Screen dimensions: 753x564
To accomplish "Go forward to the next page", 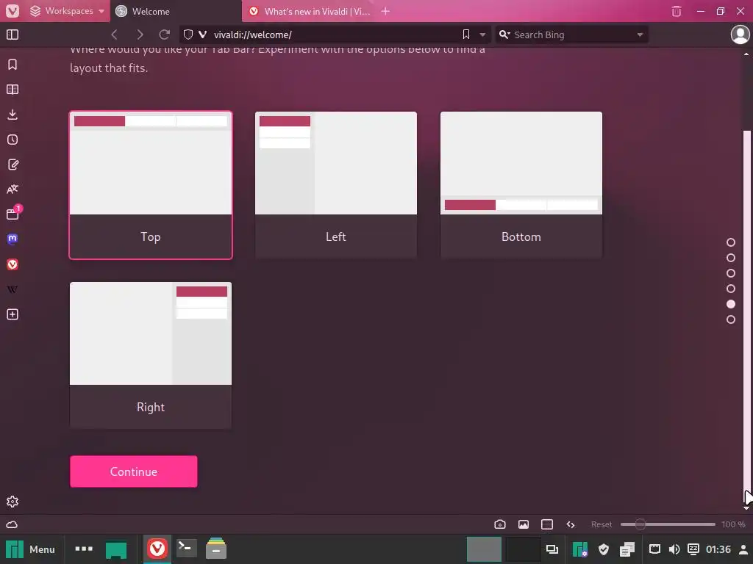I will click(140, 35).
